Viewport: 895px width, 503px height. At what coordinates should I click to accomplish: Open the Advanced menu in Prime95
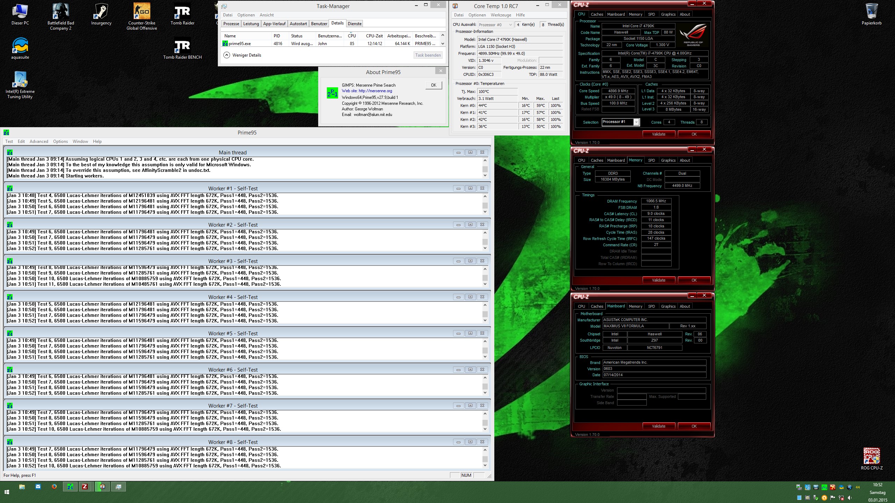pos(39,141)
